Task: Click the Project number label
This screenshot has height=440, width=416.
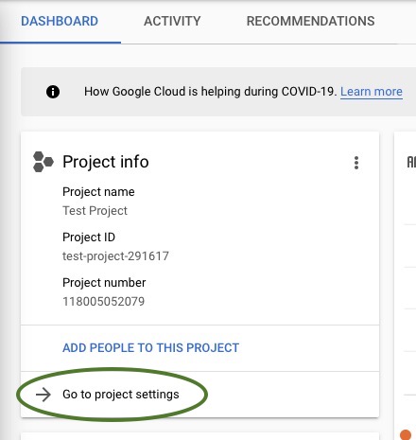Action: coord(104,282)
